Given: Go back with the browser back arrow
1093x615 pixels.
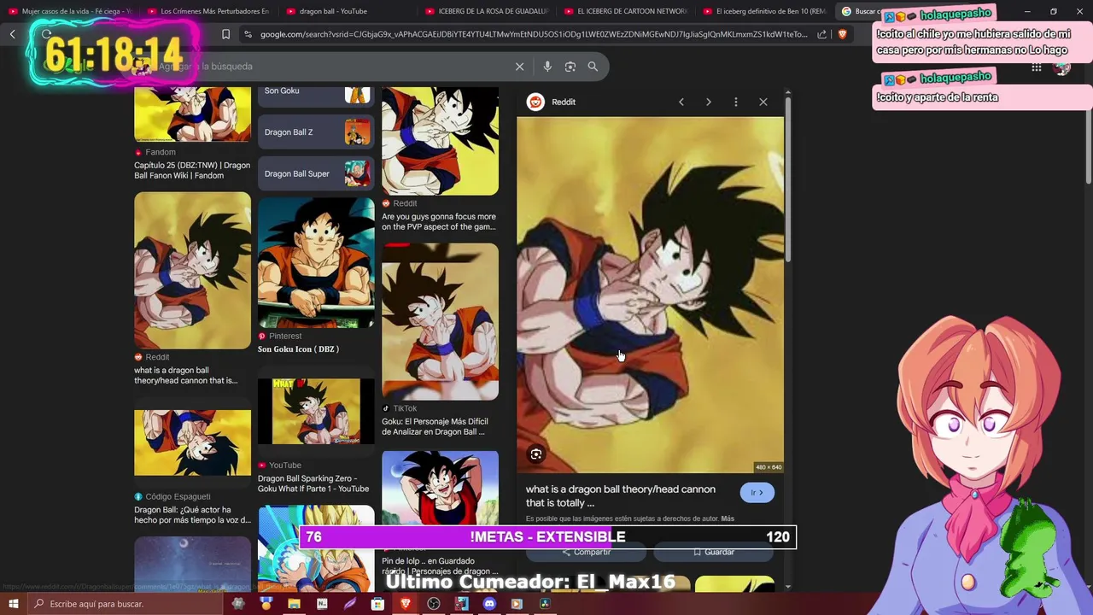Looking at the screenshot, I should coord(13,34).
